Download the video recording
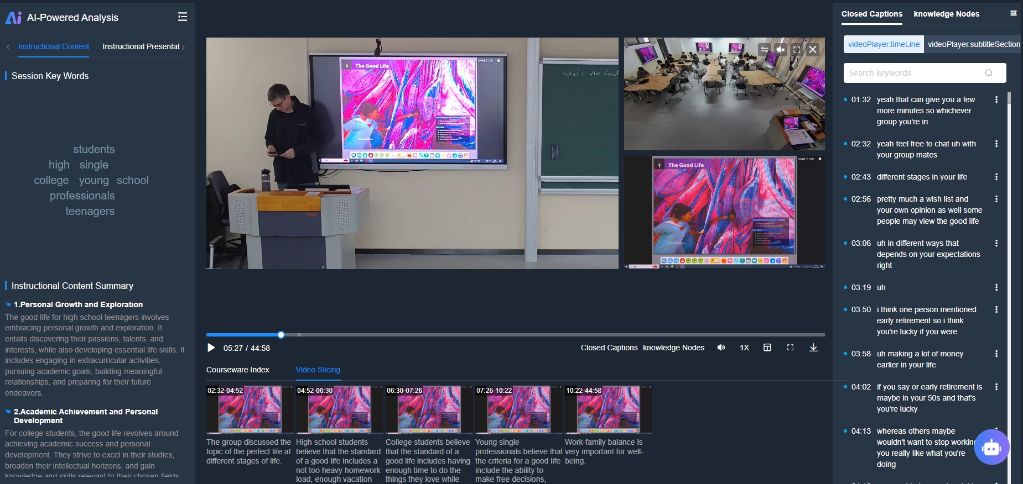Screen dimensions: 1023x484 [813, 348]
